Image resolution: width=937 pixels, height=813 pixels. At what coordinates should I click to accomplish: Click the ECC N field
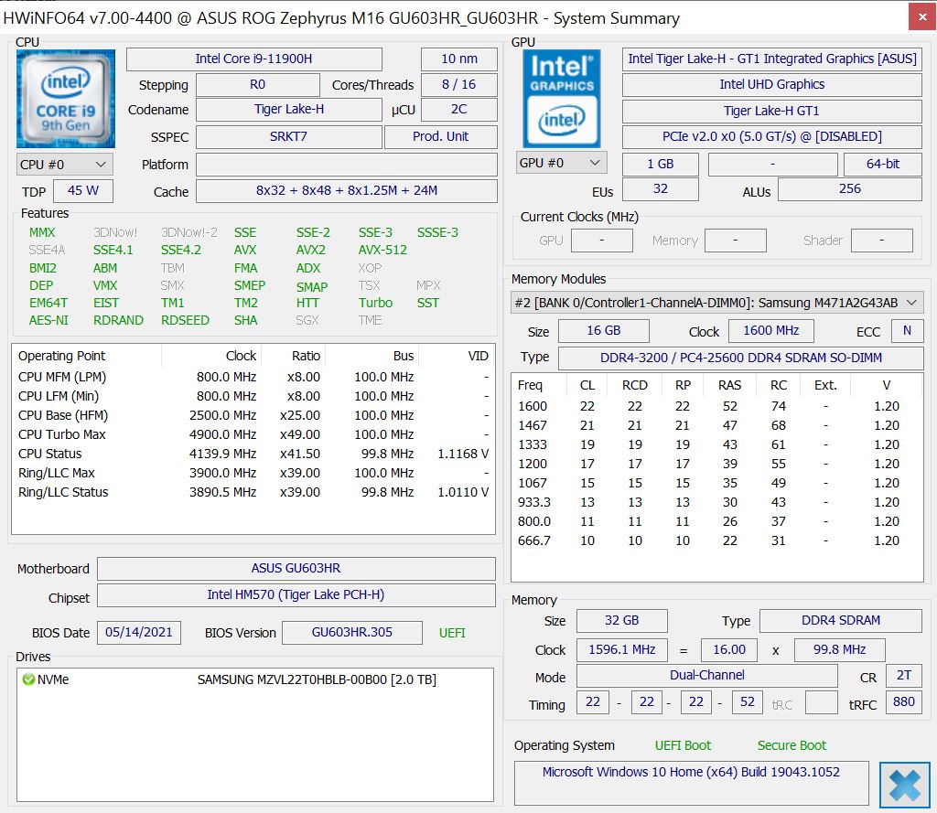point(907,331)
